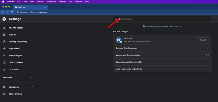Reload the page
The height and width of the screenshot is (102, 218).
tap(12, 12)
